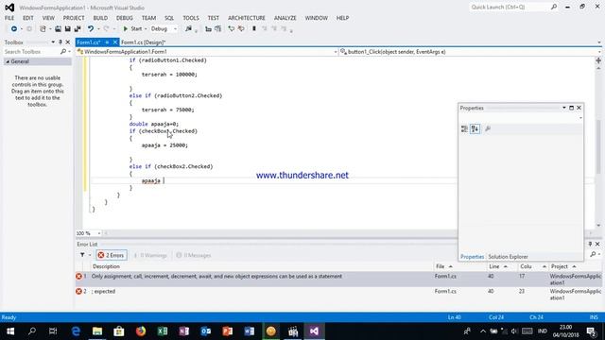Image resolution: width=605 pixels, height=340 pixels.
Task: Click the code editor vertical scrollbar
Action: pos(598,146)
